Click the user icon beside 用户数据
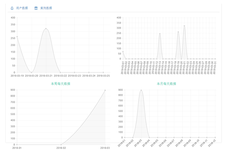Screen dimensions: 236x153 tap(12, 8)
